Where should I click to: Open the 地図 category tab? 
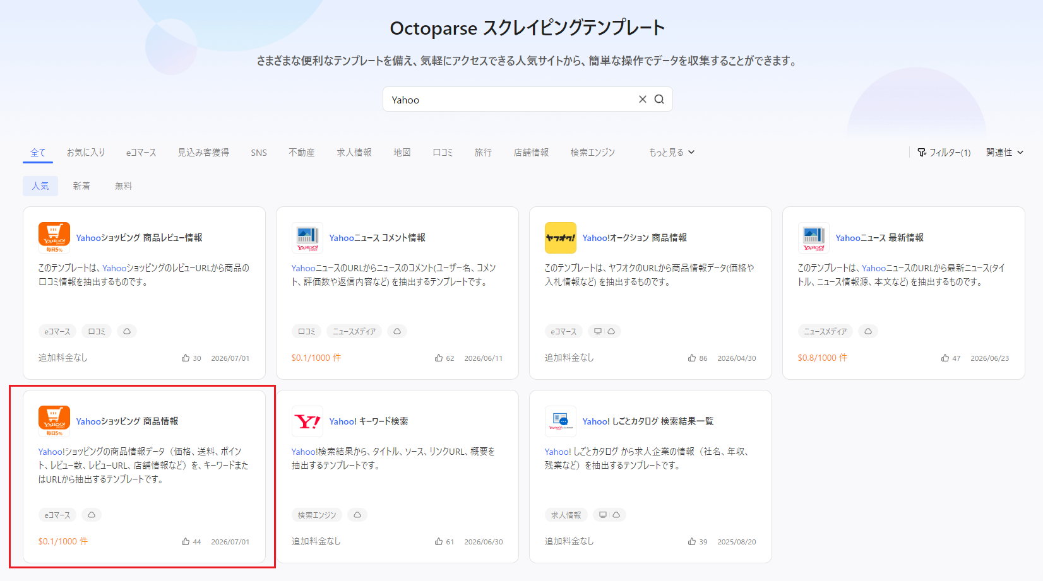click(402, 153)
